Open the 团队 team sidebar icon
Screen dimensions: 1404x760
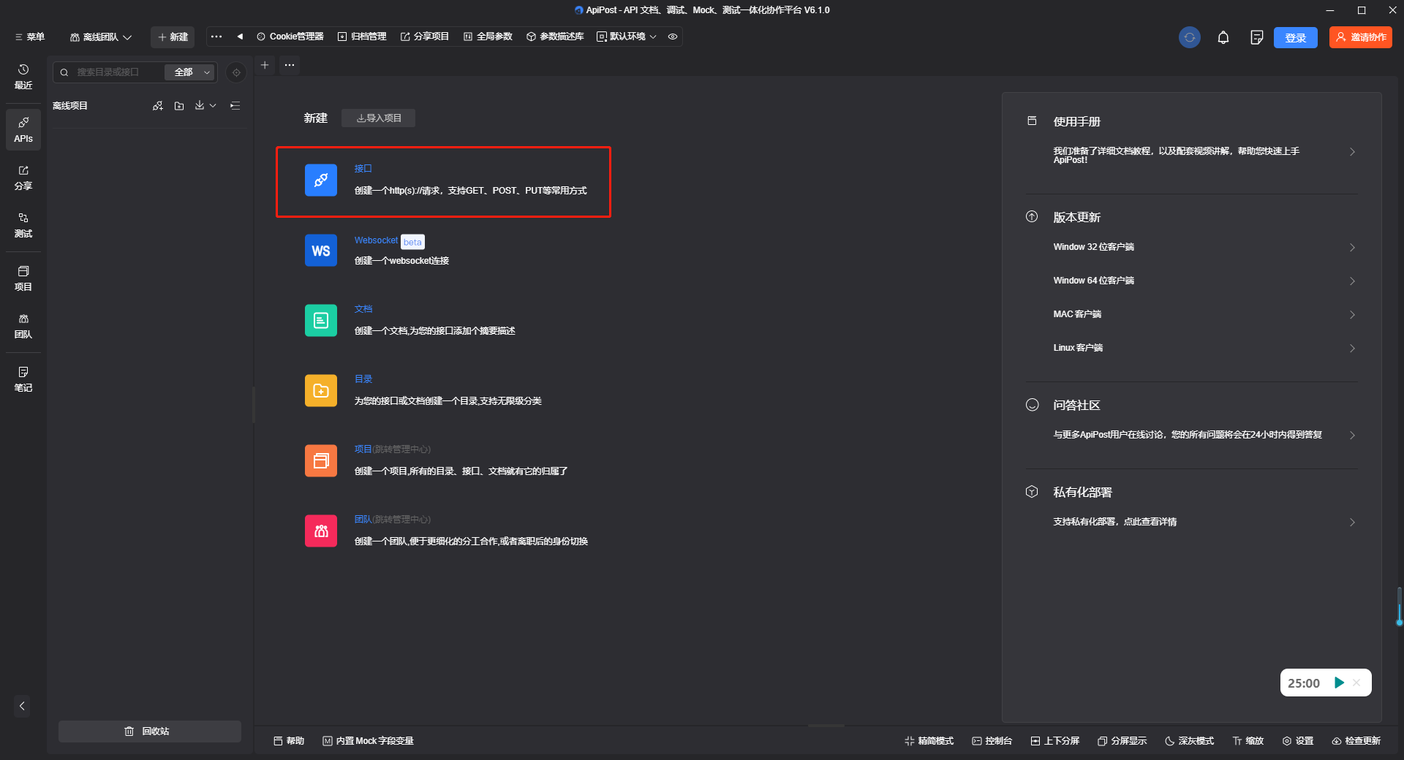23,326
